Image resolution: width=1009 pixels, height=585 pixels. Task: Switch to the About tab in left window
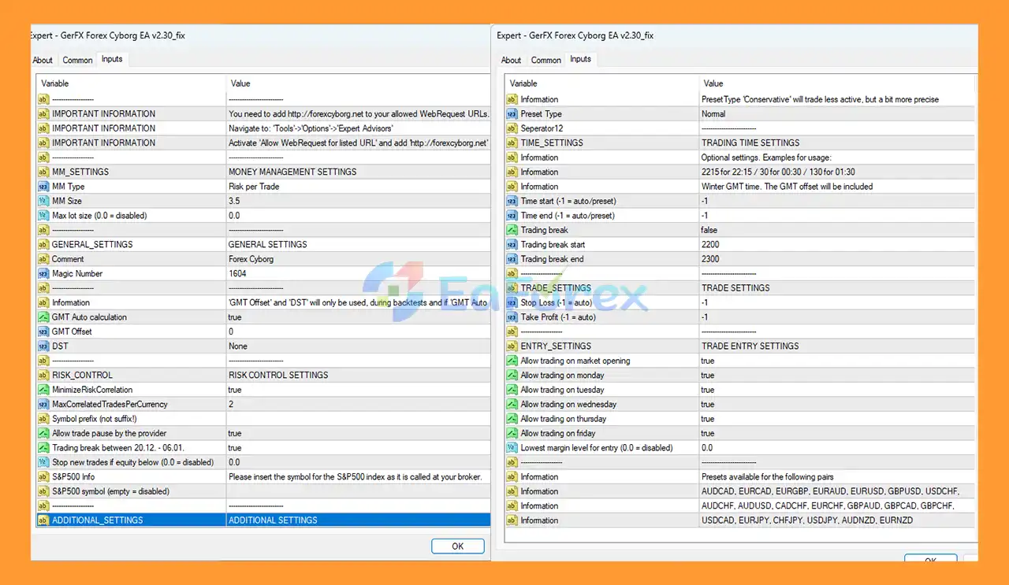[43, 60]
